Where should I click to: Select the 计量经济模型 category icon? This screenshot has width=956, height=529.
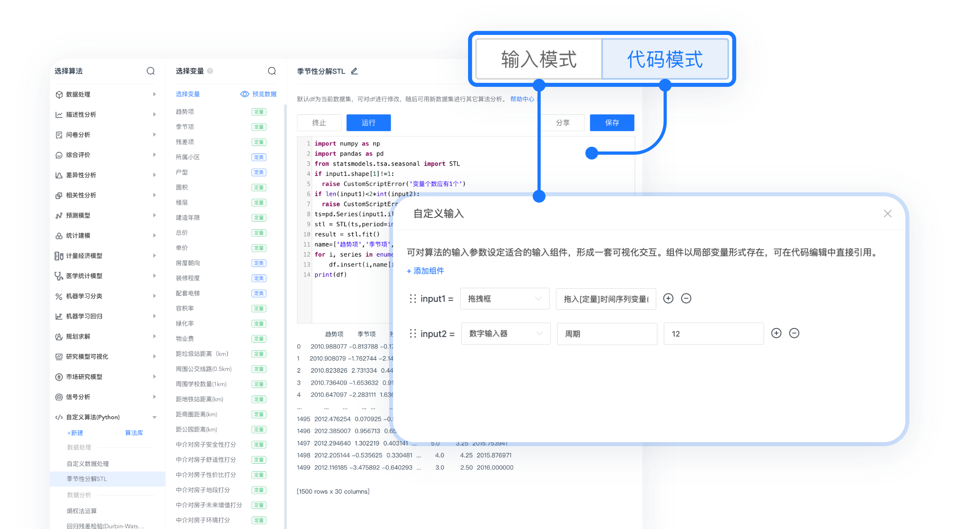pyautogui.click(x=59, y=256)
